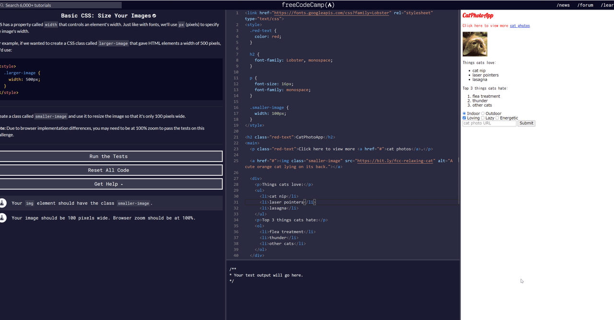Click the cat image thumbnail in the preview

(x=474, y=44)
